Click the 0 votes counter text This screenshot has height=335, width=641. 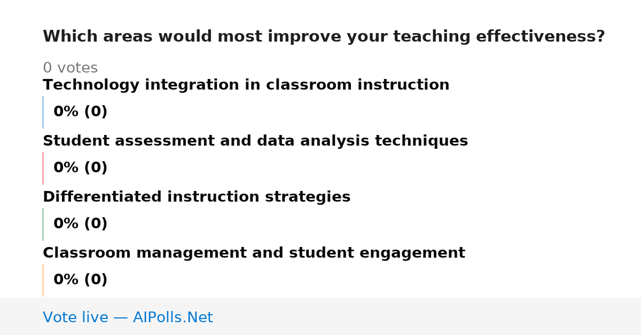click(x=70, y=68)
